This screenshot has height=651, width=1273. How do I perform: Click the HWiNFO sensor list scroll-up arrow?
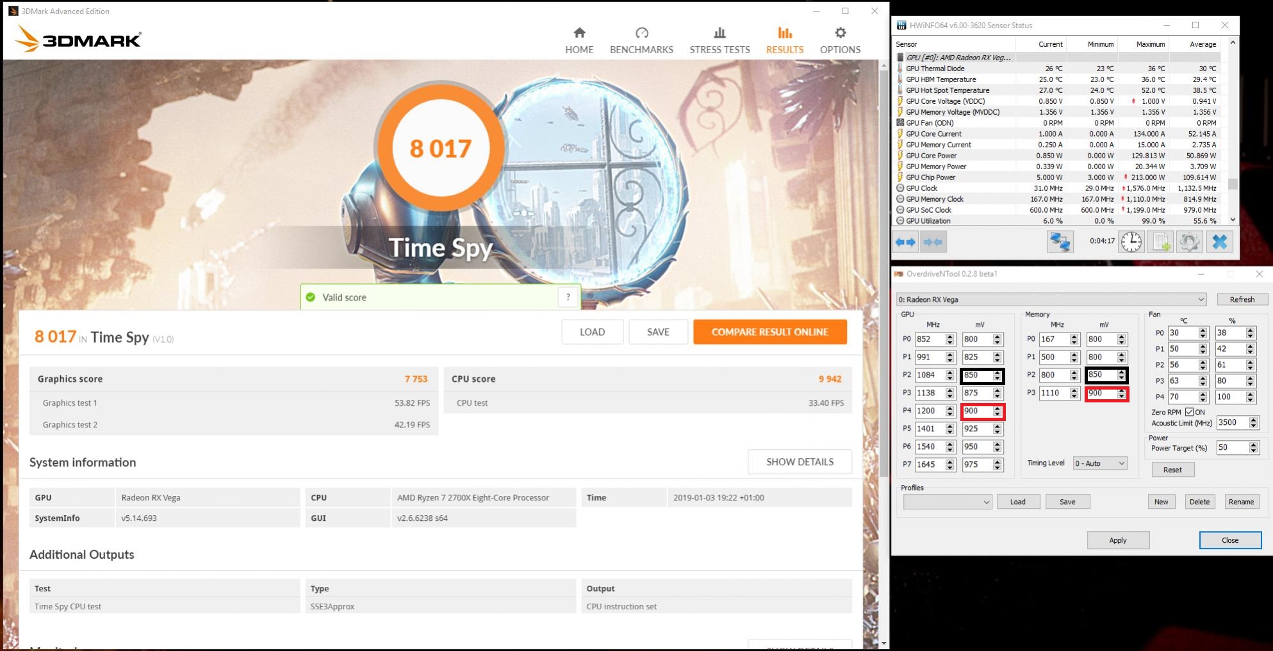pyautogui.click(x=1232, y=44)
